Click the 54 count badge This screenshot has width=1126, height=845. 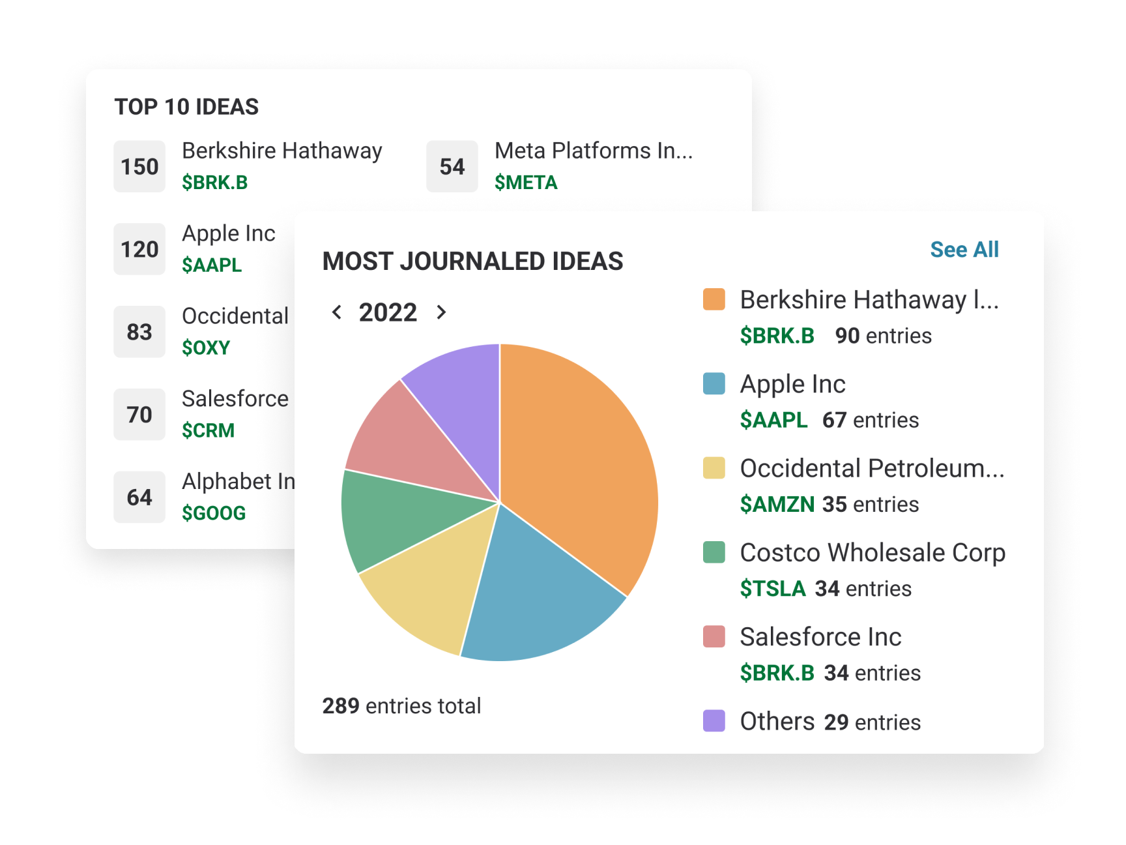pos(452,166)
